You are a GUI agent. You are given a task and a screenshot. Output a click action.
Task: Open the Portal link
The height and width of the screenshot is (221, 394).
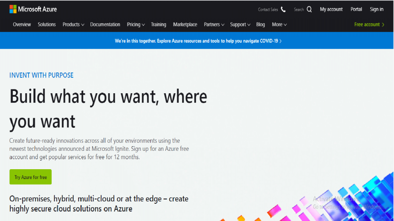coord(356,9)
